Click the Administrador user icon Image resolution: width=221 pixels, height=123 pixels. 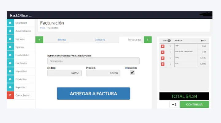click(10, 31)
